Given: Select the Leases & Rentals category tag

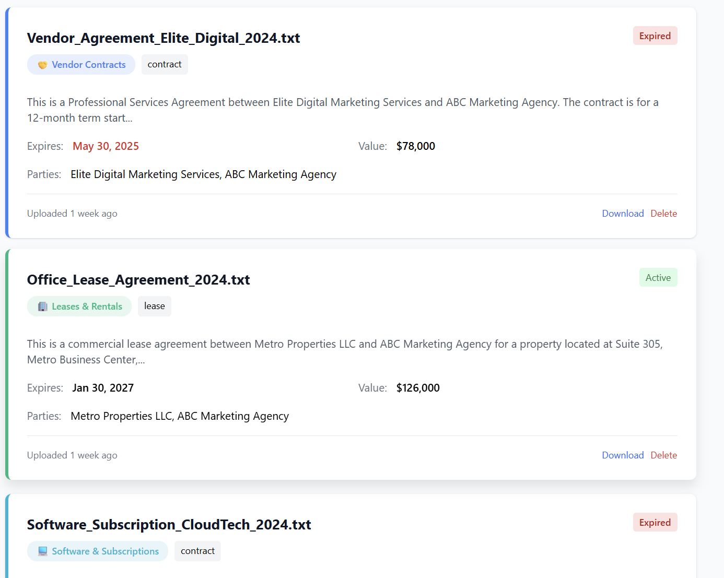Looking at the screenshot, I should coord(79,306).
